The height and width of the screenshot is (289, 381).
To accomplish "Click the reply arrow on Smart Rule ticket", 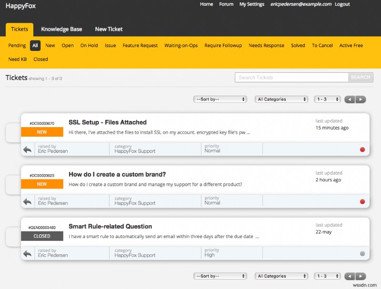I will tap(27, 253).
